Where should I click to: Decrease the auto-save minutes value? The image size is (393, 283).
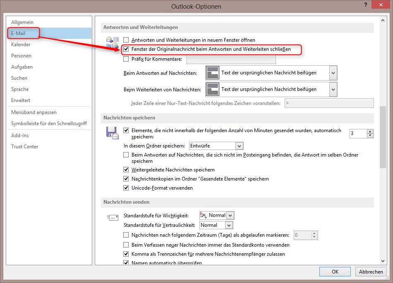coord(370,136)
